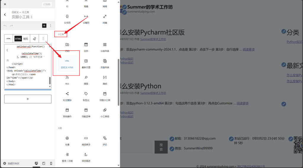Insert the 分隔符 (Separator) block
The width and height of the screenshot is (303, 168).
coord(86,19)
